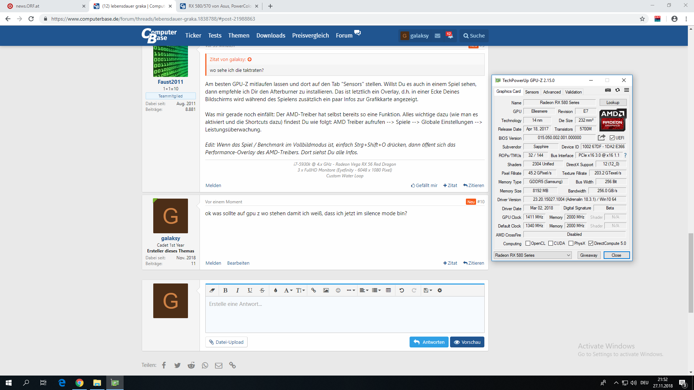Toggle the DirectCompute 5.0 checkbox
This screenshot has height=390, width=694.
[x=591, y=243]
